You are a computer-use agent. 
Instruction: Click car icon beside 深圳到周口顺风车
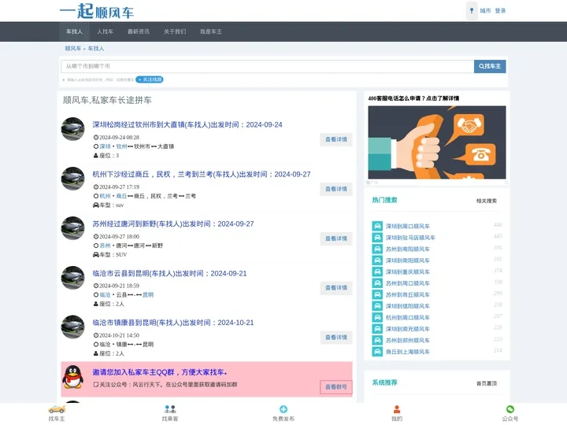pos(377,226)
